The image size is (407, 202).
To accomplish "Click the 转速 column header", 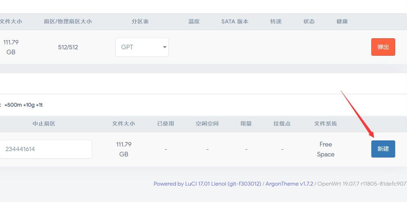I will (x=276, y=22).
